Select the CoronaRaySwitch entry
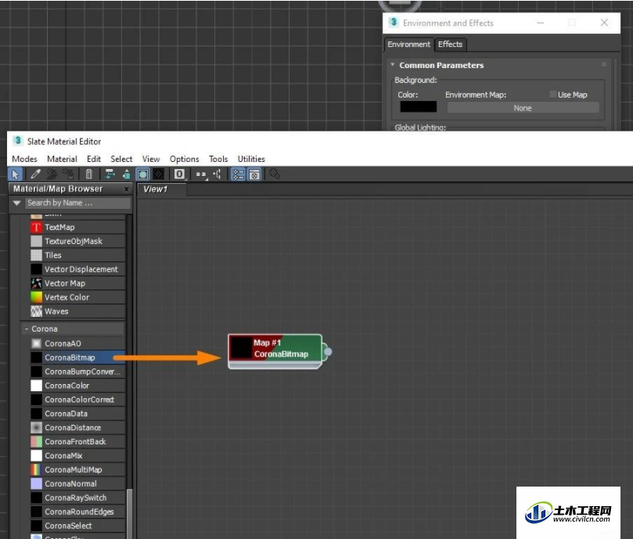 77,498
